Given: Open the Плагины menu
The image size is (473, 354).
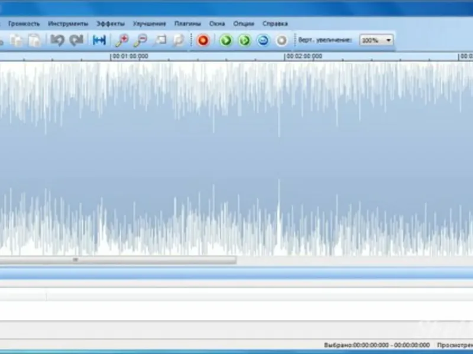Looking at the screenshot, I should click(187, 24).
